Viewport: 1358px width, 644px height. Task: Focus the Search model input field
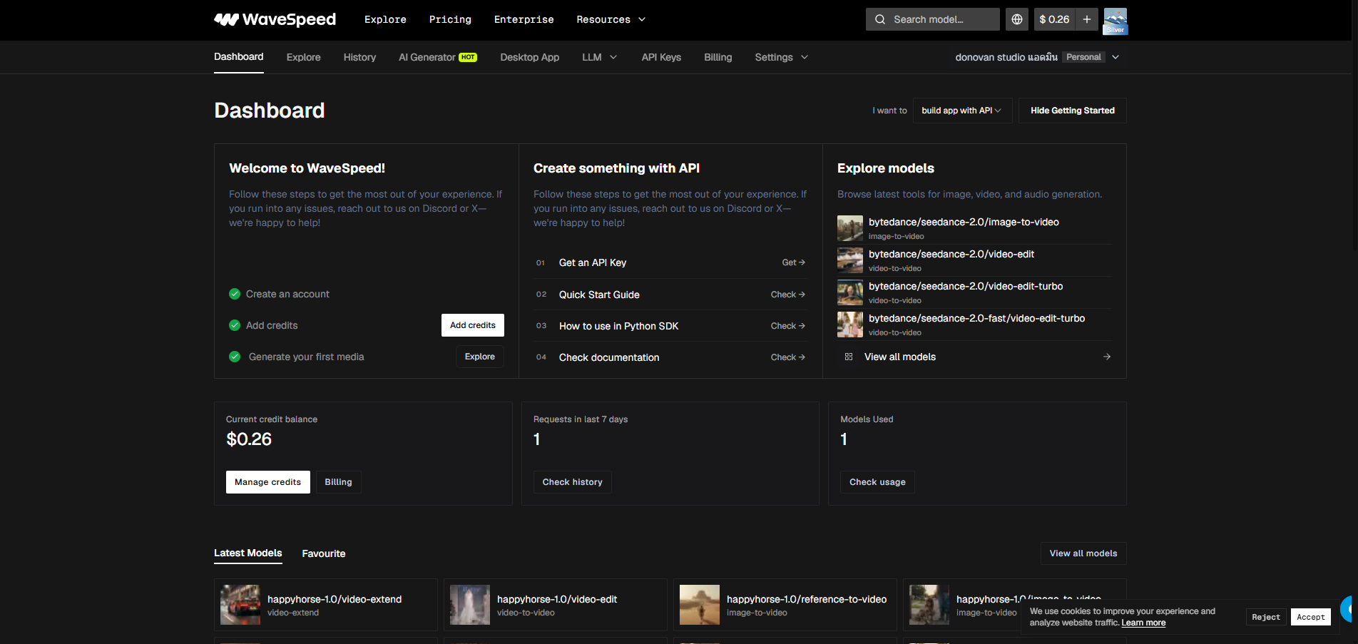tap(933, 19)
